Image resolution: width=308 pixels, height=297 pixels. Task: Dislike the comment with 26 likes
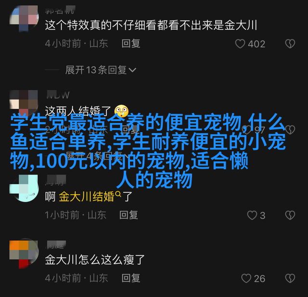pos(290,278)
